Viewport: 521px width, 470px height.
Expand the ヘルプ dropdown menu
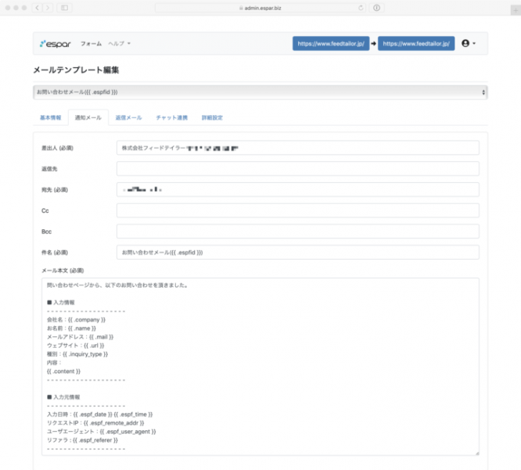(x=119, y=44)
